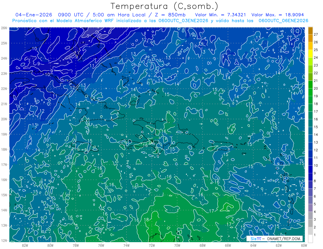Click the color scale value 27
This screenshot has width=323, height=249.
pos(316,34)
